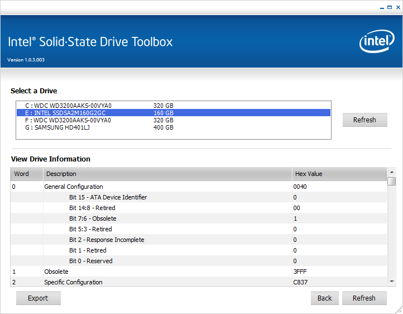This screenshot has height=314, width=403.
Task: Click the Description column header
Action: coord(167,174)
